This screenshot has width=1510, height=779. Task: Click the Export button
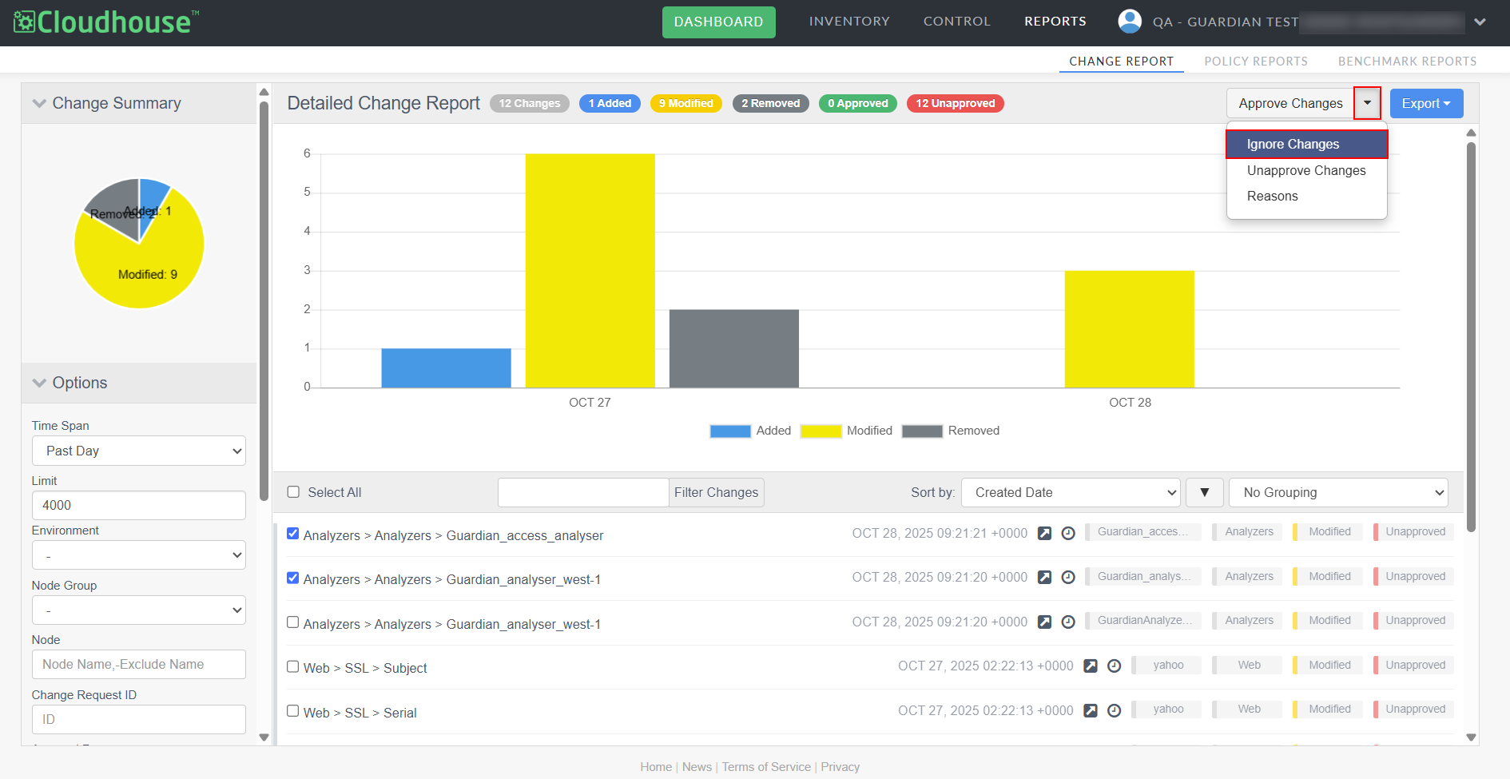click(1426, 104)
